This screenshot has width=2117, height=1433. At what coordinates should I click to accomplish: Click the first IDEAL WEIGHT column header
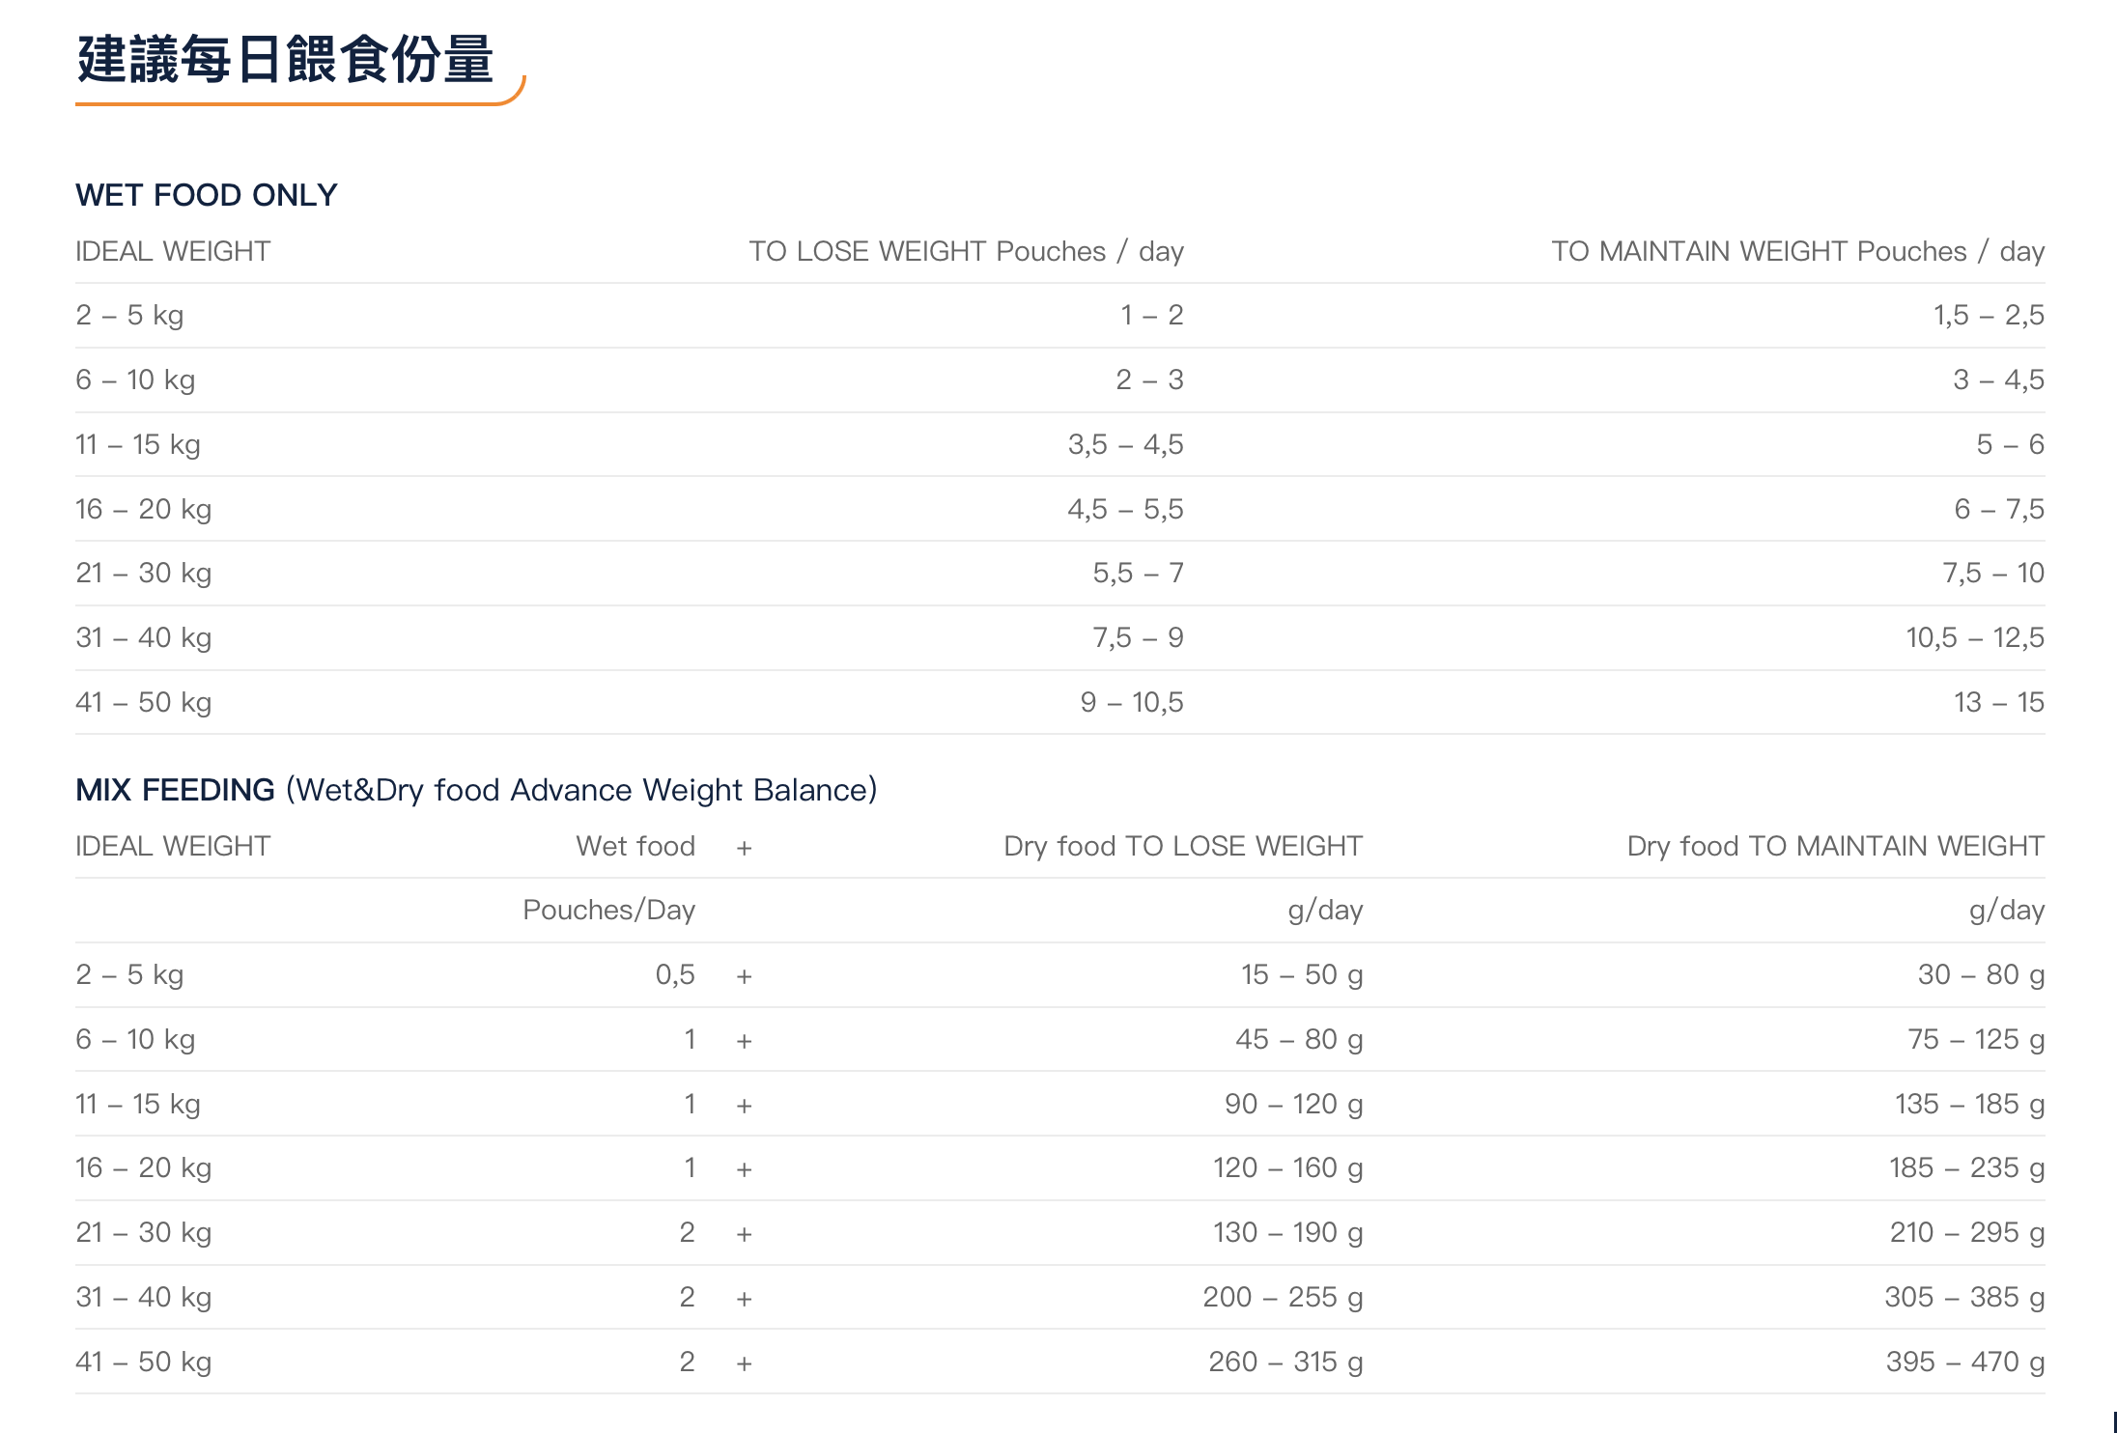point(173,251)
